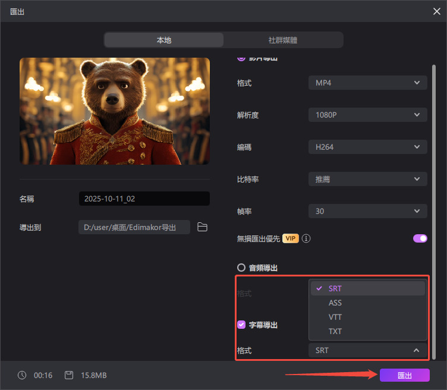Open the H264 encoding dropdown
This screenshot has width=447, height=390.
367,147
